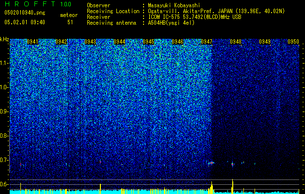The image size is (305, 194).
Task: Click receiver text ICOM IC-575 53.7492
Action: point(194,17)
